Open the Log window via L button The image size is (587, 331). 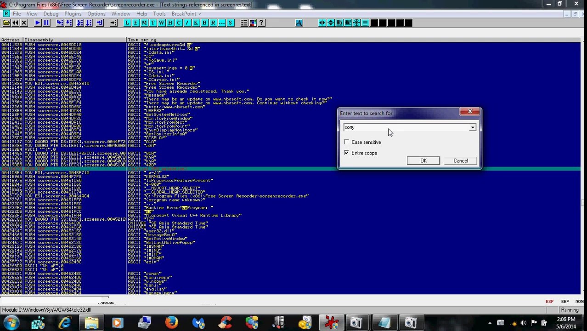tap(127, 23)
